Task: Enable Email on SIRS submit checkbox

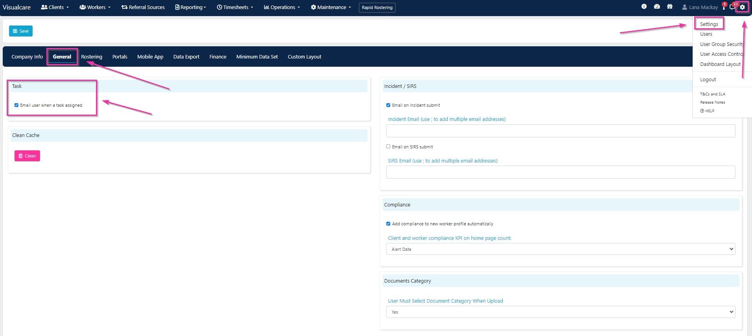Action: [x=388, y=146]
